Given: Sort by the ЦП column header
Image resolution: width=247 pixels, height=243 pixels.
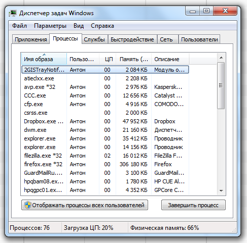Looking at the screenshot, I should coord(108,59).
